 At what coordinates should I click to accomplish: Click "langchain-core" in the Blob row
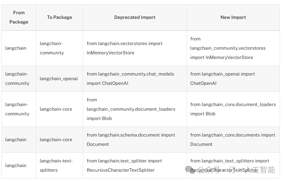coord(56,109)
